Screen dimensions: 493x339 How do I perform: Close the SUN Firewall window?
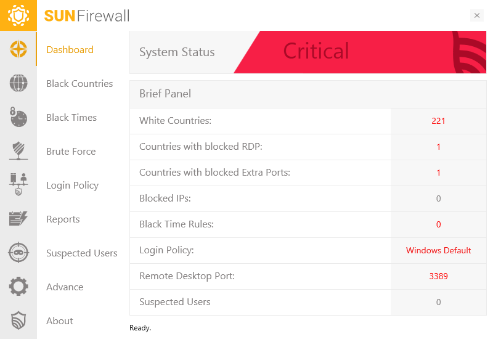(x=476, y=15)
